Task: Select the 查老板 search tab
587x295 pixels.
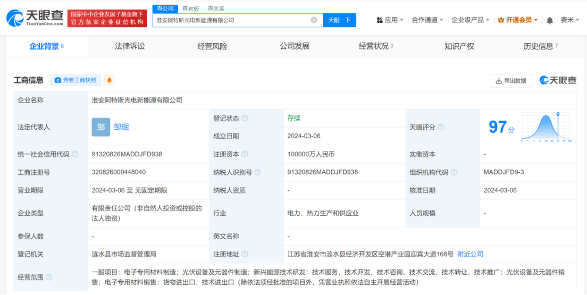Action: point(190,9)
